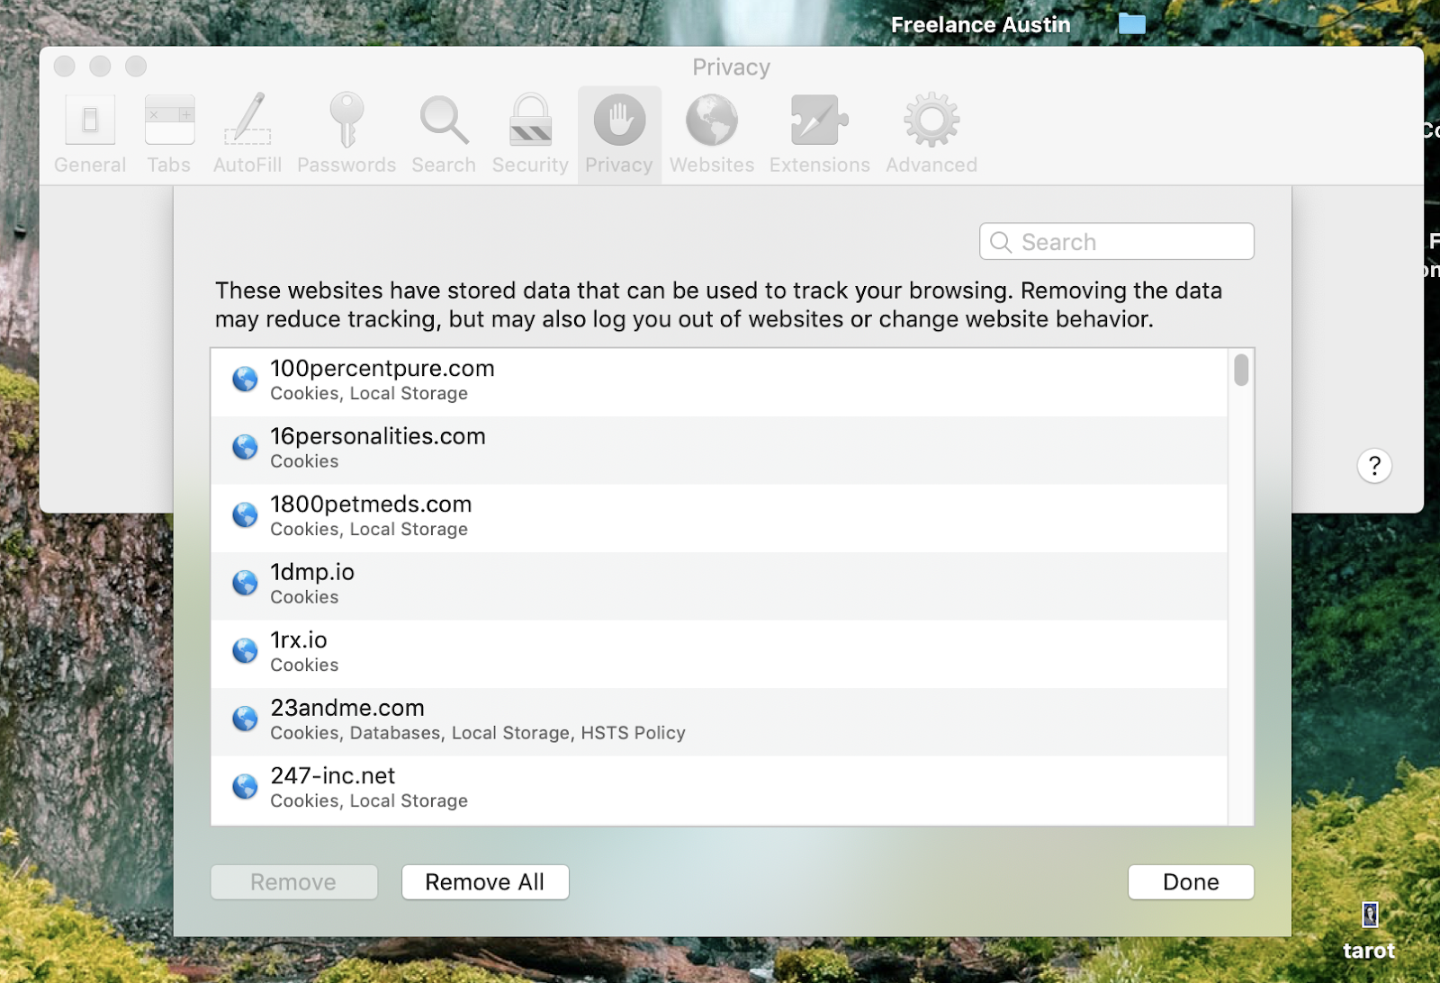The height and width of the screenshot is (983, 1440).
Task: Open the General preferences pane
Action: coord(90,134)
